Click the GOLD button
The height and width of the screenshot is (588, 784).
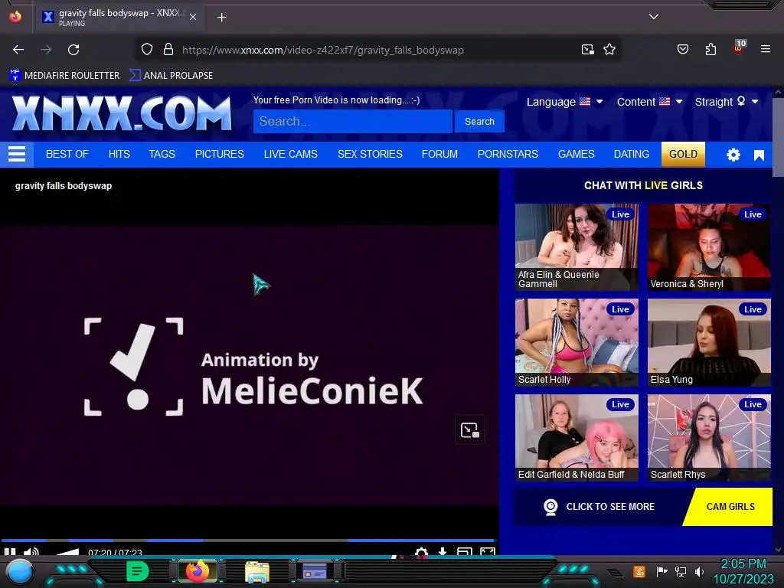pos(683,154)
